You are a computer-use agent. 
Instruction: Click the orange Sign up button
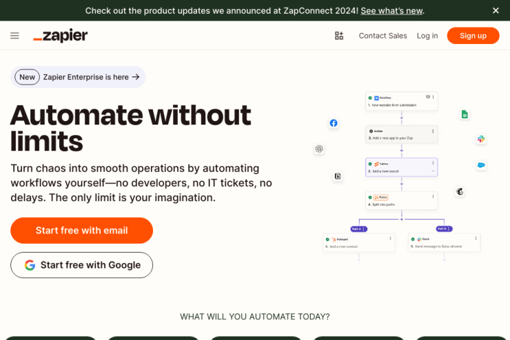[473, 36]
